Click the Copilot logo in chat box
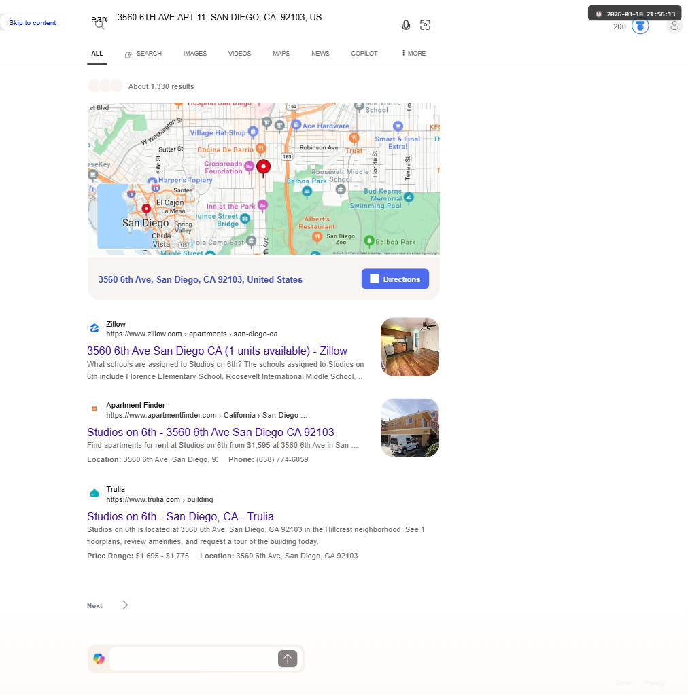This screenshot has height=695, width=688. pos(99,659)
